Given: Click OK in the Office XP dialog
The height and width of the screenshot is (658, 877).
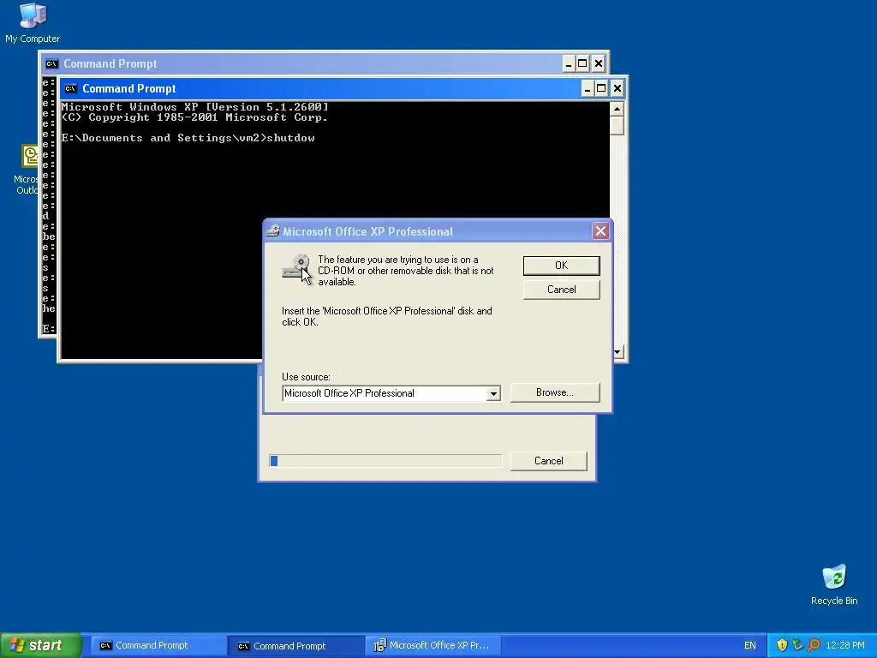Looking at the screenshot, I should [x=561, y=266].
